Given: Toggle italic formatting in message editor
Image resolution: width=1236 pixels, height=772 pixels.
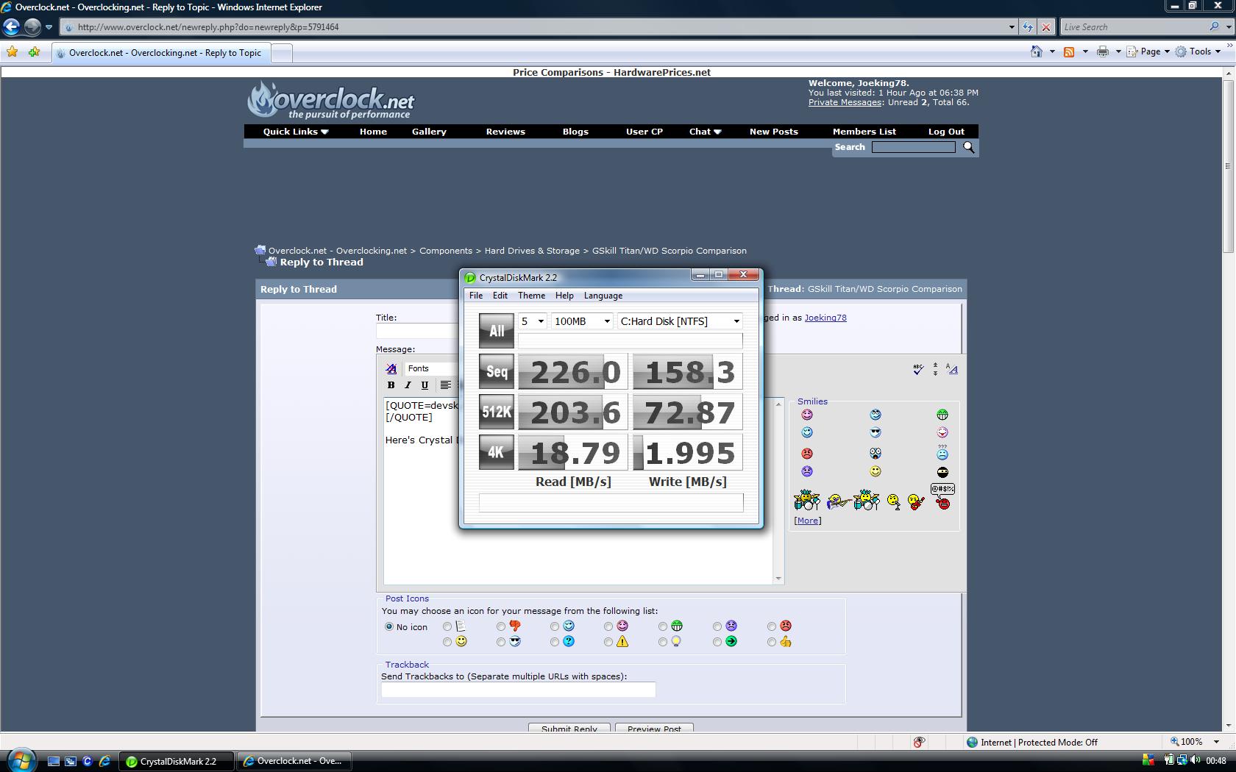Looking at the screenshot, I should (408, 385).
